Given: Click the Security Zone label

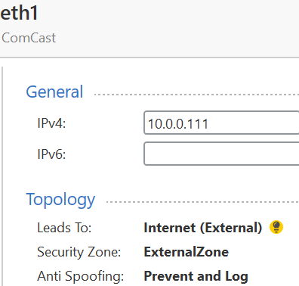Looking at the screenshot, I should (x=79, y=252).
